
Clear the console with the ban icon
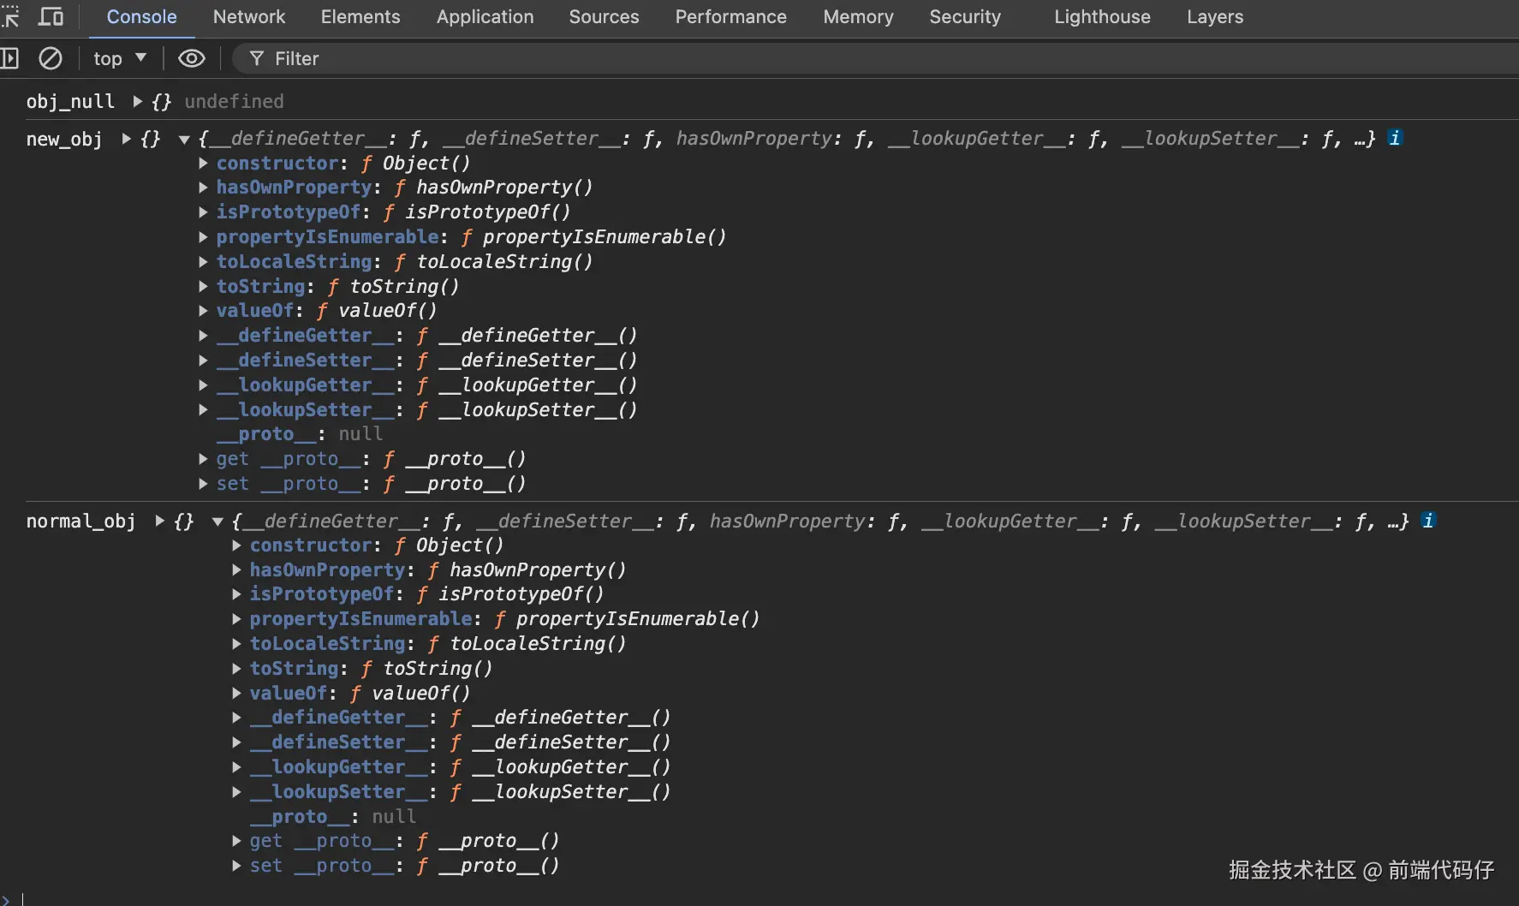[x=51, y=58]
